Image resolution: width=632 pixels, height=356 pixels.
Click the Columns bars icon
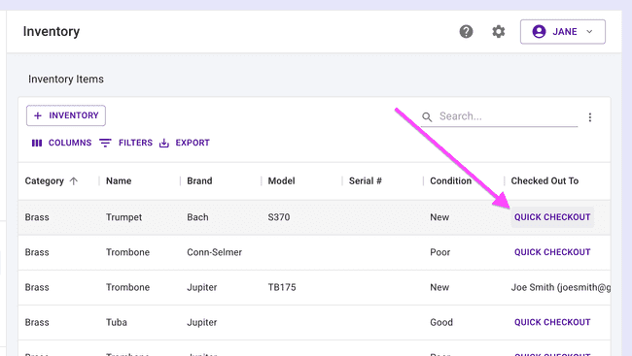[37, 143]
